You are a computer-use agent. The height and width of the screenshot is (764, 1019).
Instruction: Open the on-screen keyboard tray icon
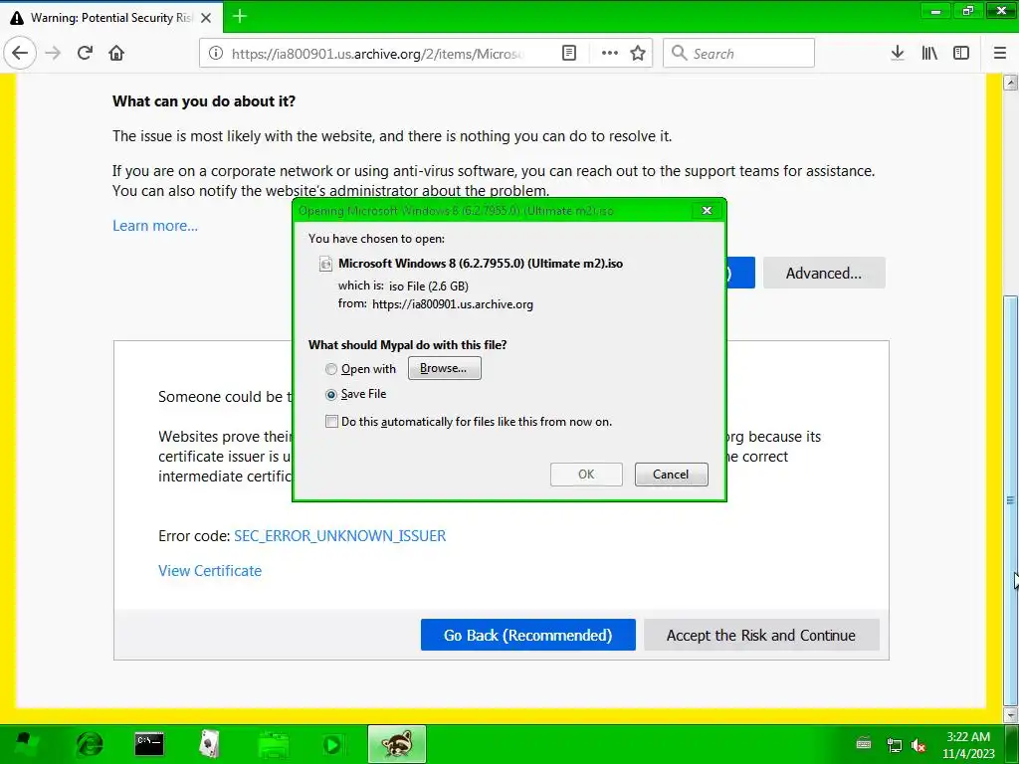coord(864,744)
